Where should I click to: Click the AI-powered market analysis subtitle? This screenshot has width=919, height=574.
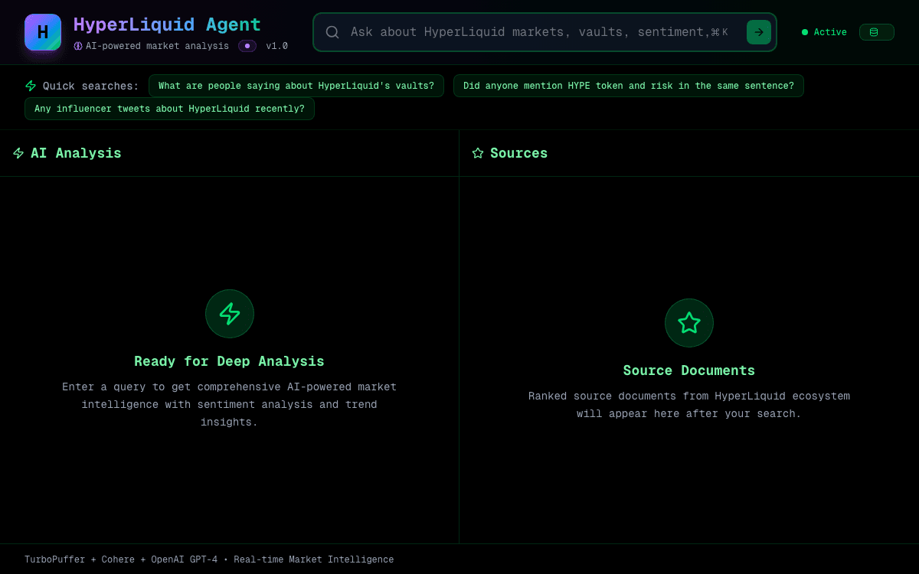(157, 46)
